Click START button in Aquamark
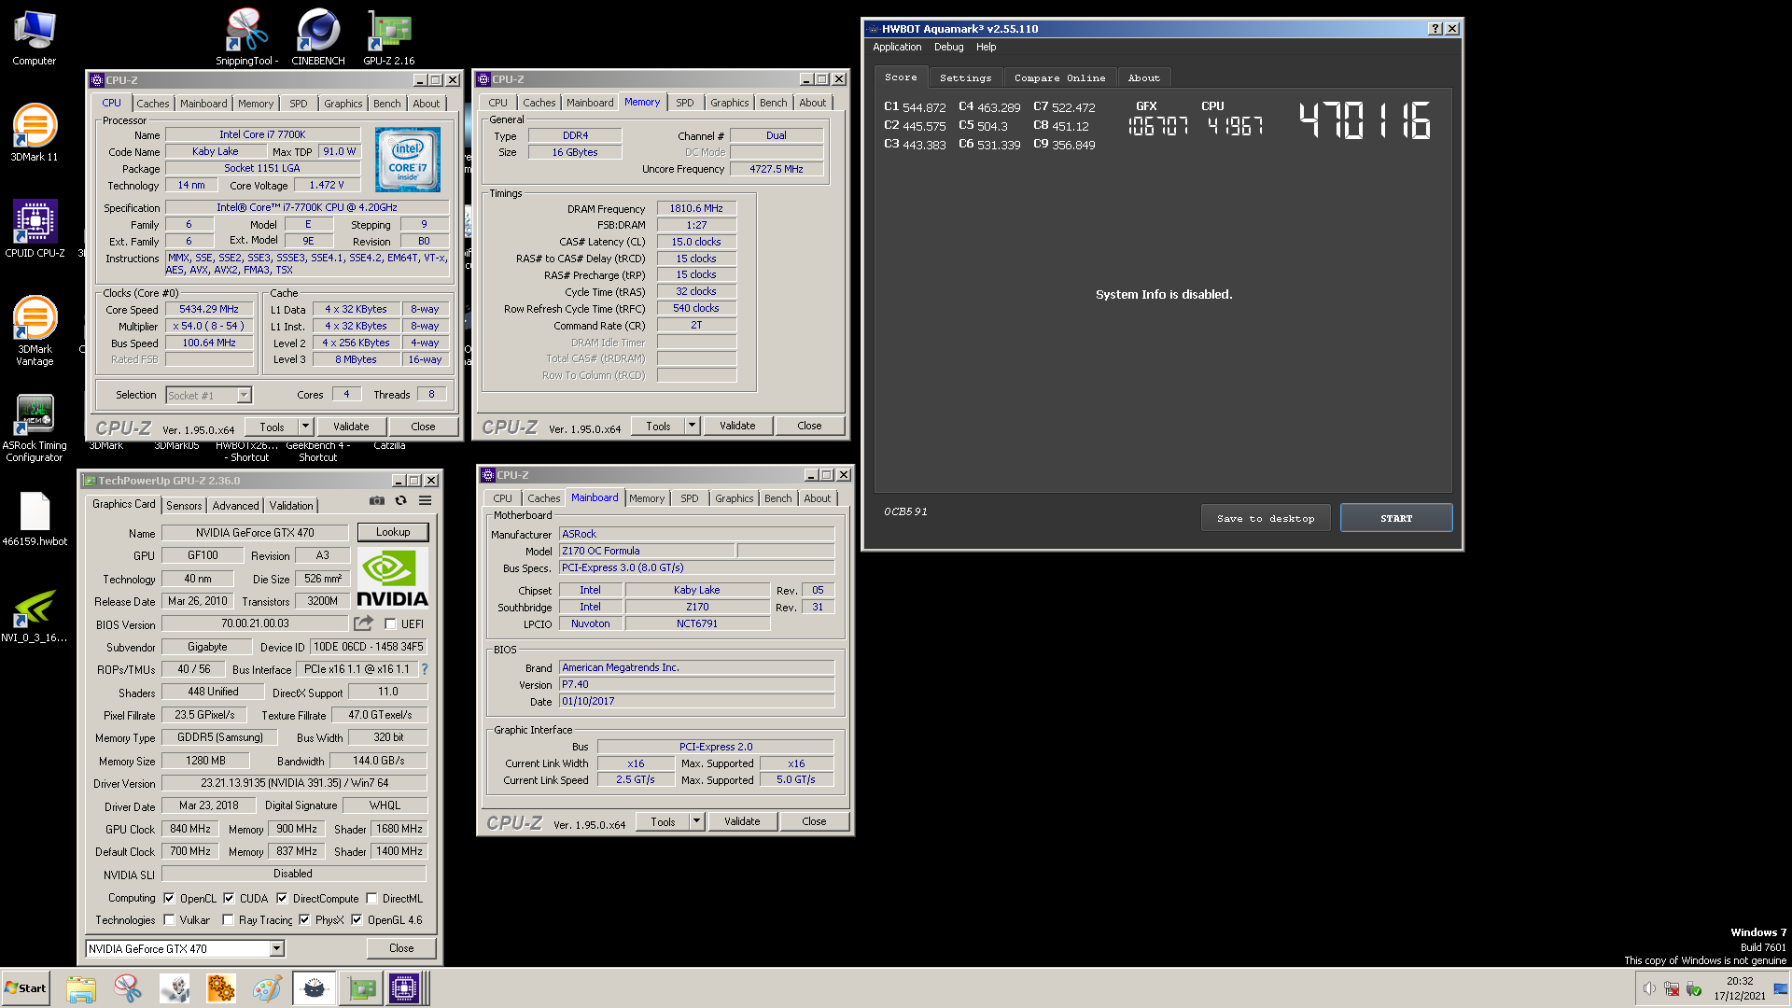 point(1396,518)
